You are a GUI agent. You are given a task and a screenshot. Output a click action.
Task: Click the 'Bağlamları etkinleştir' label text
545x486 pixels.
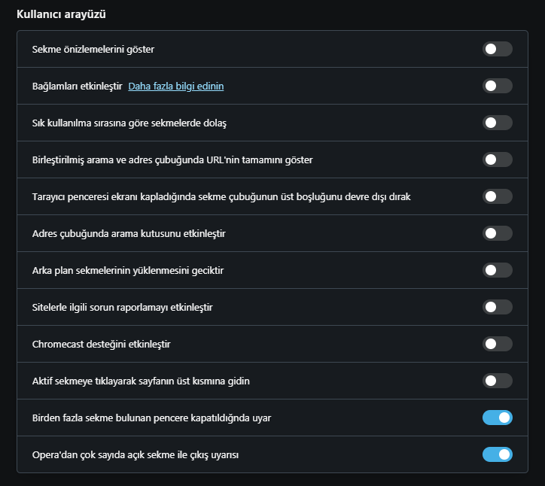pyautogui.click(x=78, y=87)
